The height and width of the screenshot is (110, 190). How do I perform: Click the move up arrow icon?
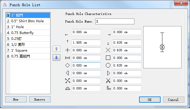tap(56, 49)
